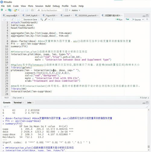Click the New File plus icon
This screenshot has height=152, width=151.
point(2,10)
